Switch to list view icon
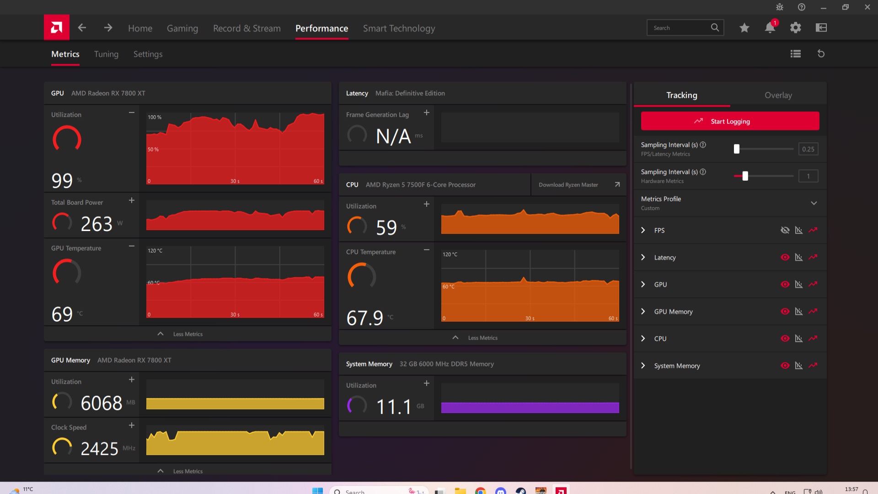The image size is (878, 494). click(x=796, y=54)
